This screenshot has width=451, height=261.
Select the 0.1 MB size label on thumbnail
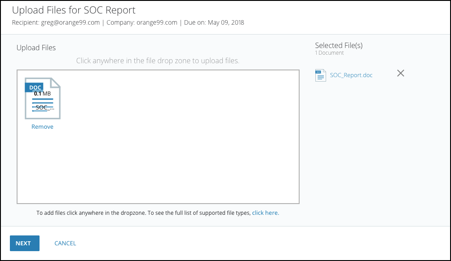coord(42,94)
